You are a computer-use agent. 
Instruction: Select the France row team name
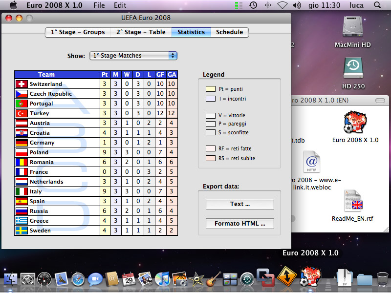[39, 172]
